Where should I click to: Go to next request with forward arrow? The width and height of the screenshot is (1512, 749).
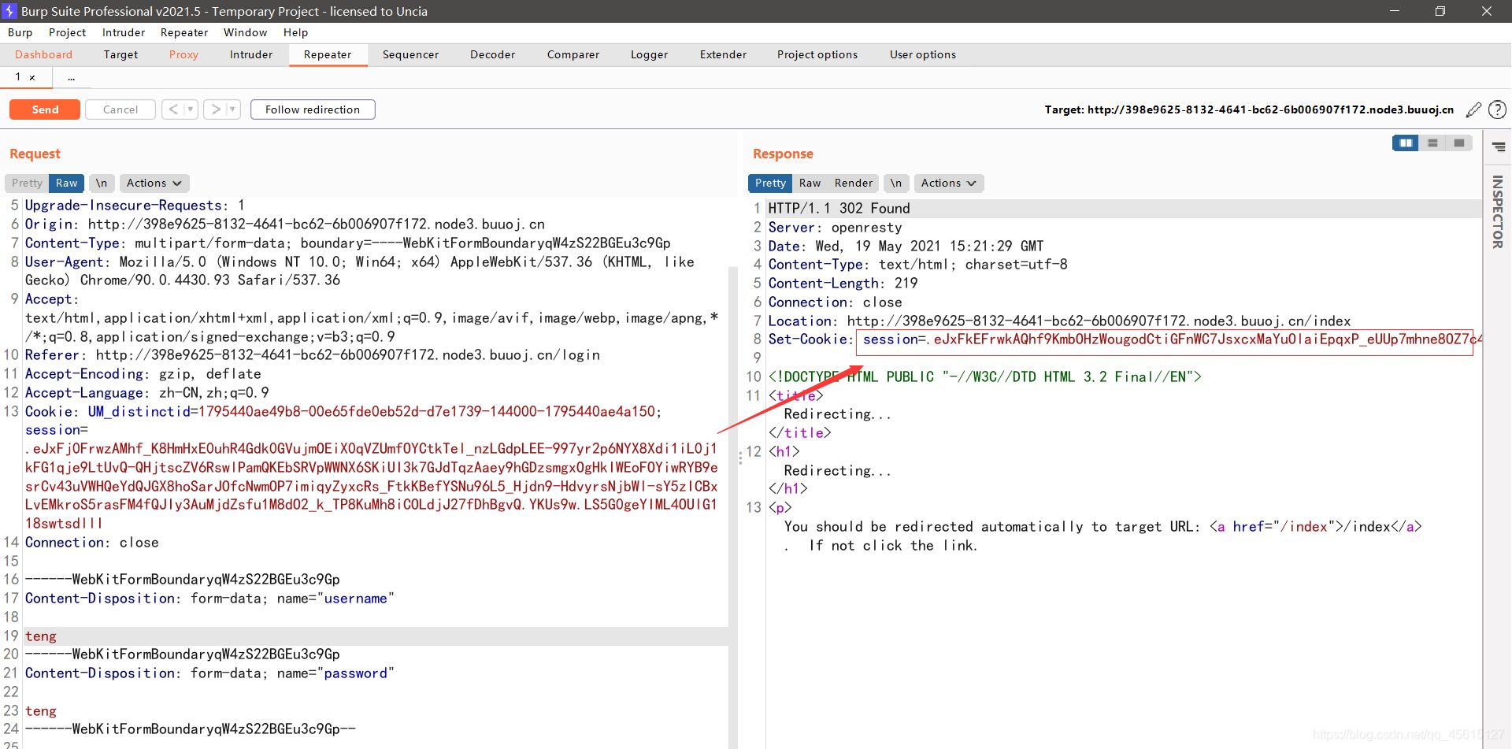pos(215,109)
